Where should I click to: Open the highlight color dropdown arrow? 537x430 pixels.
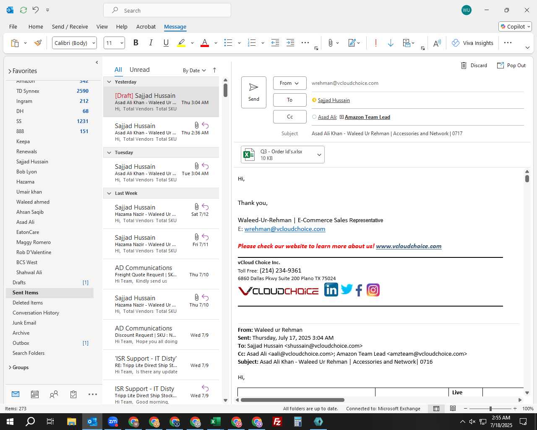click(192, 43)
